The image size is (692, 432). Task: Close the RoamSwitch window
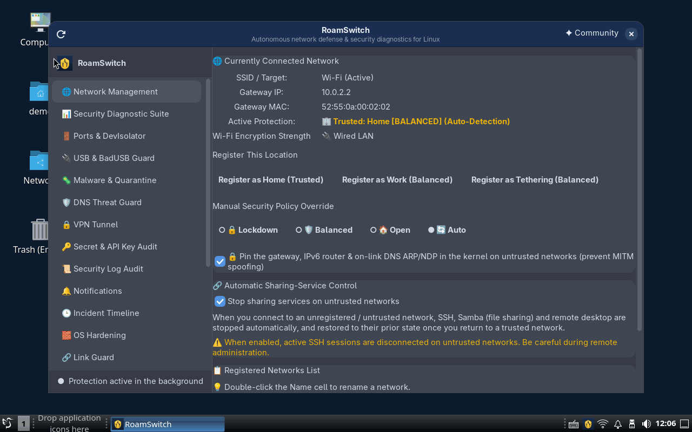[x=631, y=34]
